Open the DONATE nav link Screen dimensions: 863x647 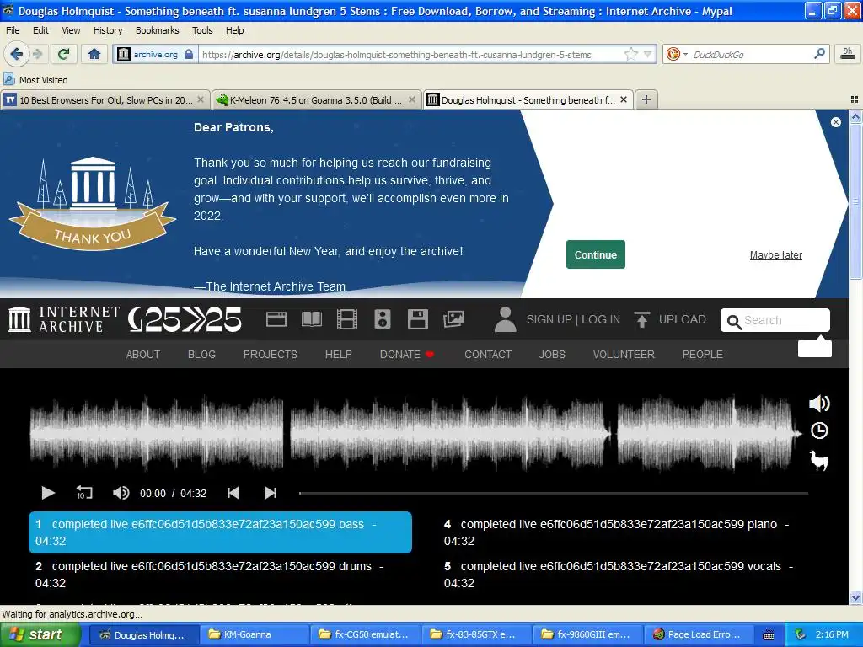pyautogui.click(x=407, y=355)
